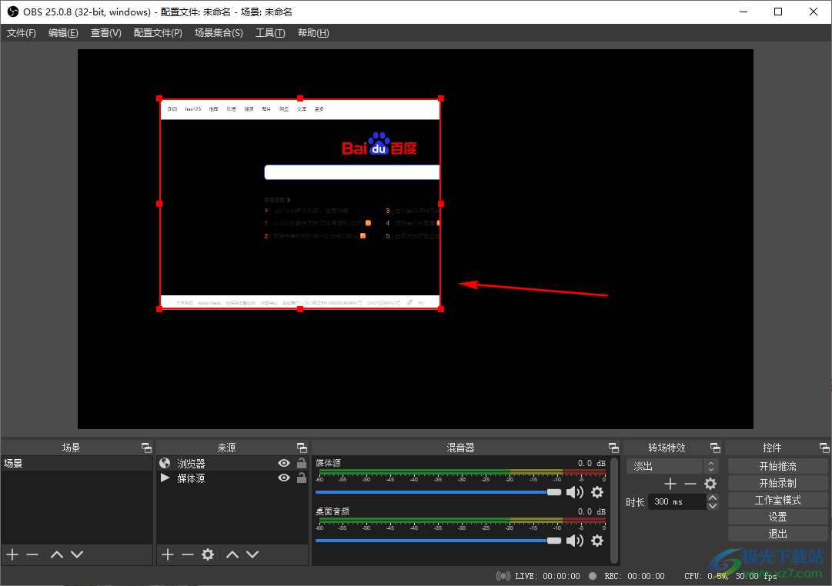Open the 编辑(E) menu
This screenshot has width=832, height=586.
coord(63,33)
